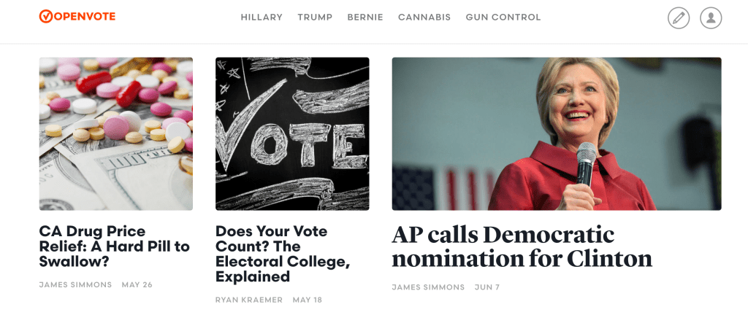Go to the Hillary topic
Image resolution: width=748 pixels, height=315 pixels.
point(262,17)
